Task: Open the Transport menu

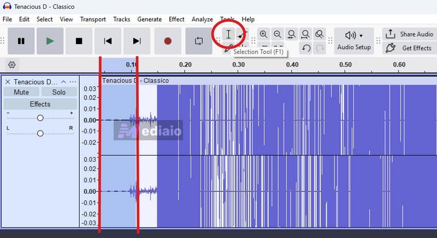Action: pyautogui.click(x=93, y=19)
